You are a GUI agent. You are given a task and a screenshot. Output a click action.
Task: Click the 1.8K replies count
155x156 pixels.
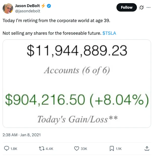(14, 149)
